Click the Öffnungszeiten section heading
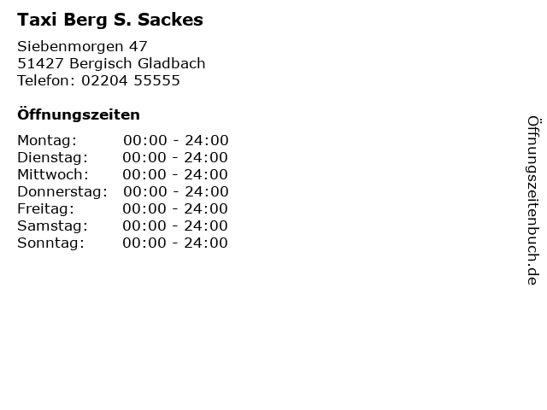 click(79, 114)
